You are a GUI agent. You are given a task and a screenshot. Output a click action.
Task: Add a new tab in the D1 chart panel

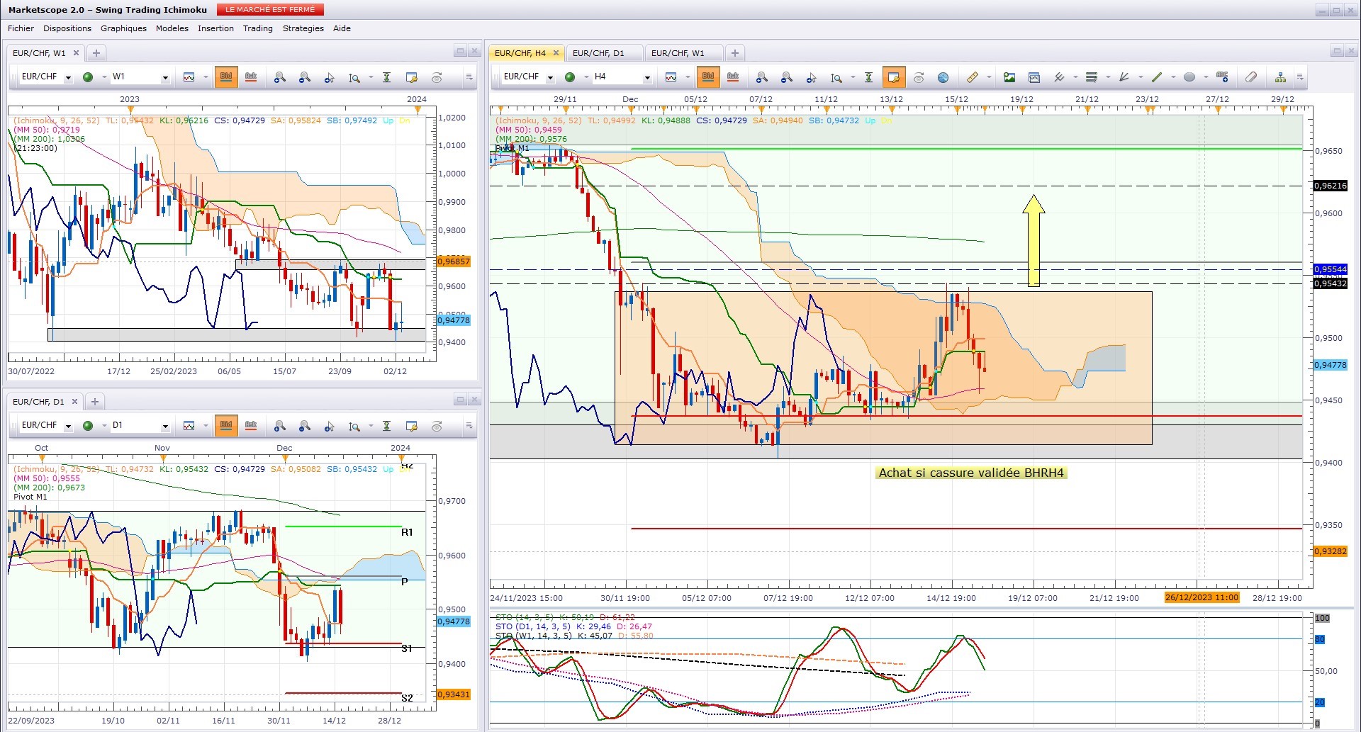95,402
